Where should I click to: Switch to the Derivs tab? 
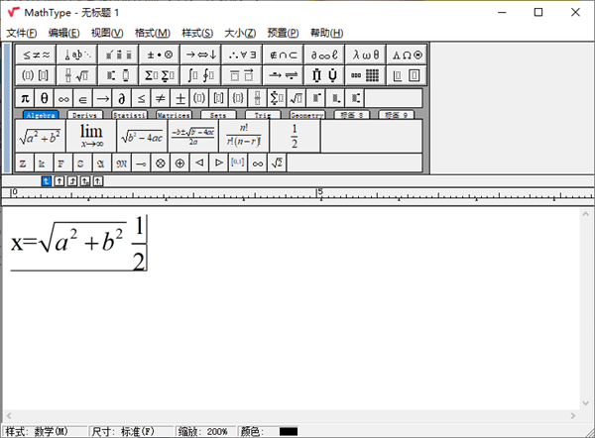click(86, 115)
